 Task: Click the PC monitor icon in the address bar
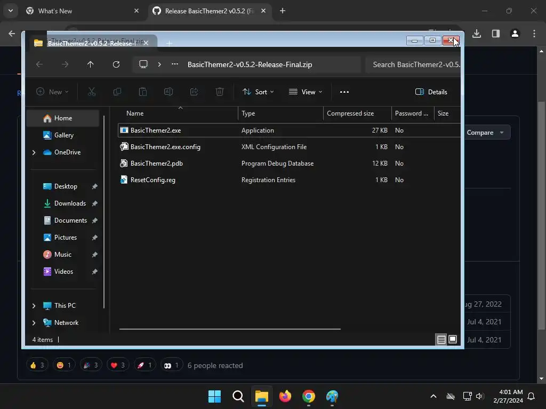(x=143, y=64)
